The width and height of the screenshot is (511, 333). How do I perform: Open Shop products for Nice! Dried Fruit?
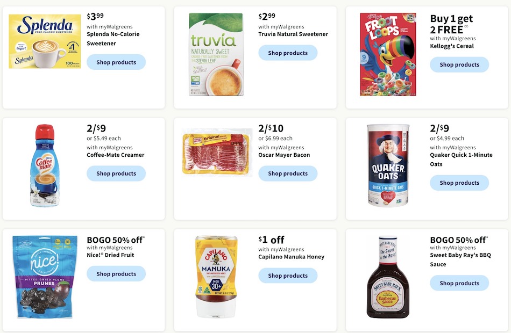pos(116,274)
